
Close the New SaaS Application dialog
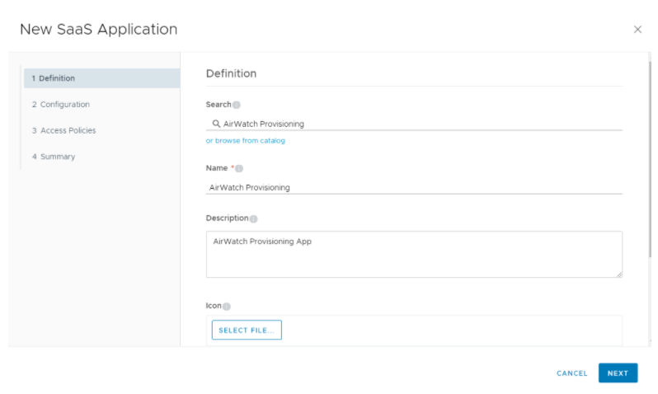coord(637,30)
